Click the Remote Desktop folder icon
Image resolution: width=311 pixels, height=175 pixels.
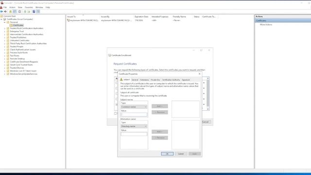pos(8,59)
